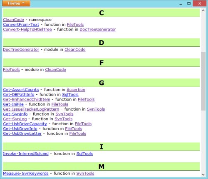208x179 pixels.
Task: Follow FileTools link beside Get-UsbDriveLetter
Action: [x=78, y=134]
